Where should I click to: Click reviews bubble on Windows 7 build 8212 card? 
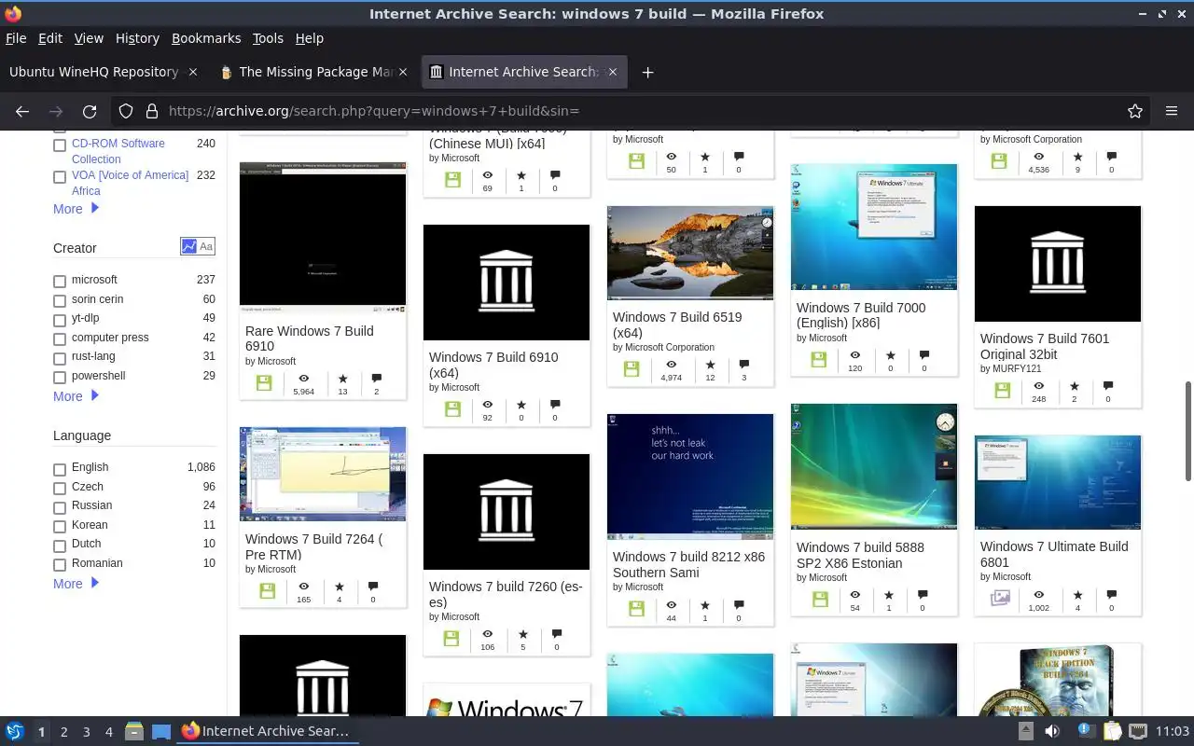tap(739, 605)
